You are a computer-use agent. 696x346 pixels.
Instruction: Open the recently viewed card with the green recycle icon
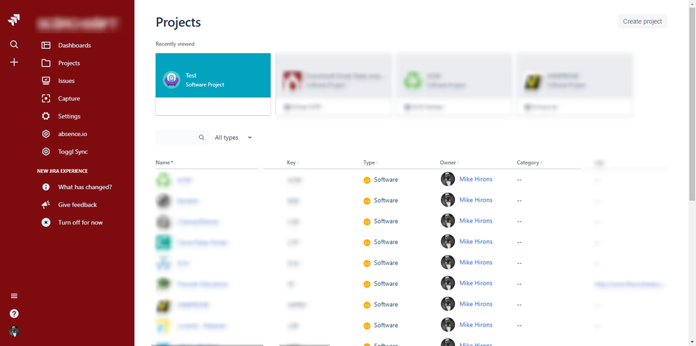coord(454,84)
